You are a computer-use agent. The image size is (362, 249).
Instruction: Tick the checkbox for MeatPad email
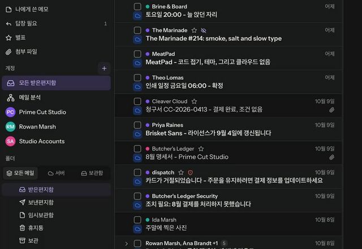click(137, 54)
